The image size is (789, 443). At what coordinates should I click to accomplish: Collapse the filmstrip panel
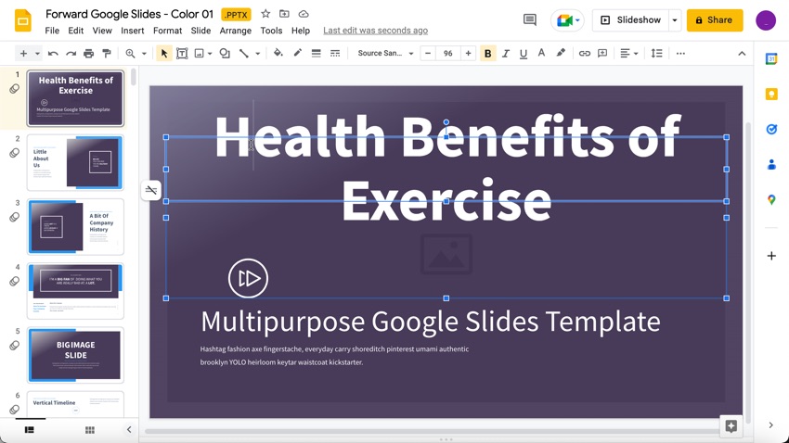129,429
